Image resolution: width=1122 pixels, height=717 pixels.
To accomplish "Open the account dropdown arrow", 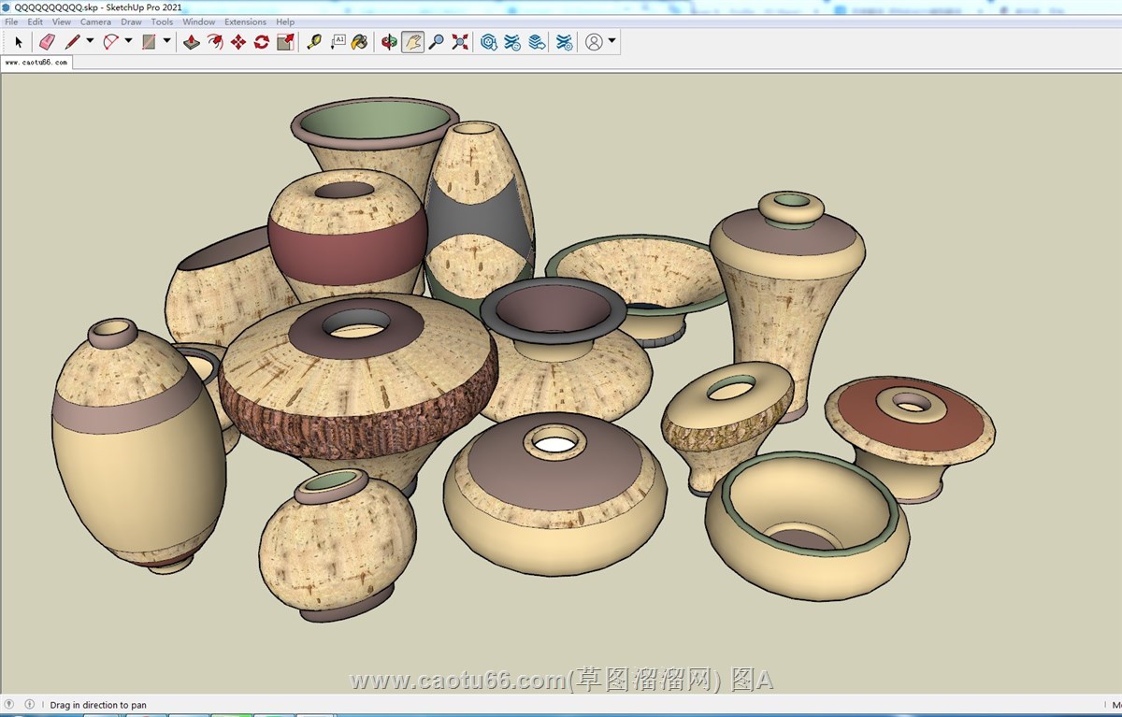I will 611,41.
